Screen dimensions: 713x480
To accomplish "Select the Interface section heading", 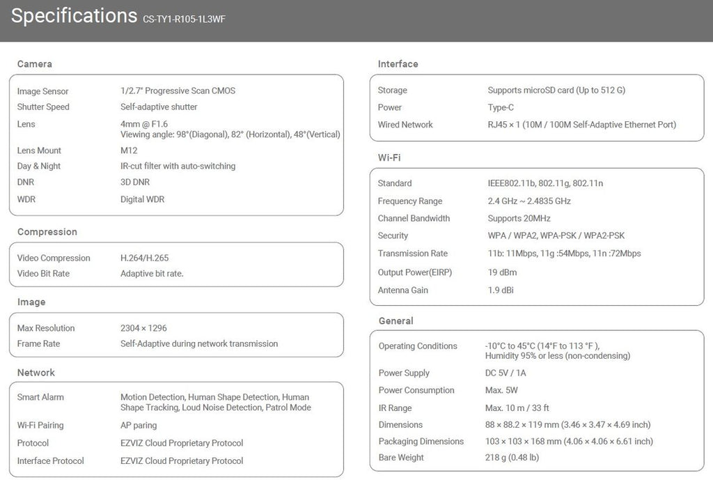I will [x=398, y=64].
